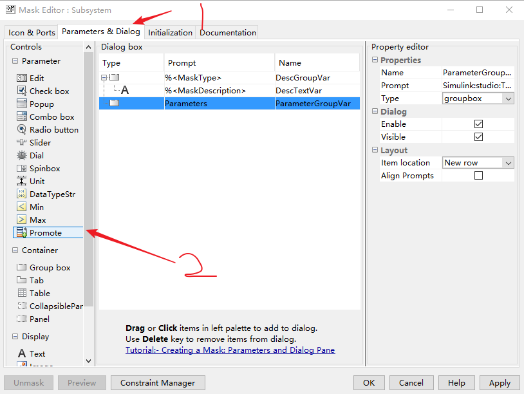Viewport: 524px width, 394px height.
Task: Collapse the Display controls section
Action: click(x=15, y=337)
